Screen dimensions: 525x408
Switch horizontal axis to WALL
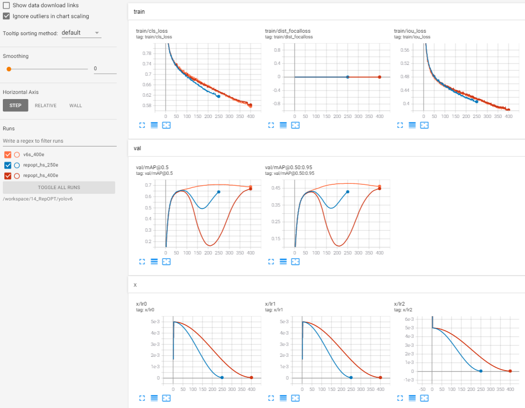click(x=75, y=105)
